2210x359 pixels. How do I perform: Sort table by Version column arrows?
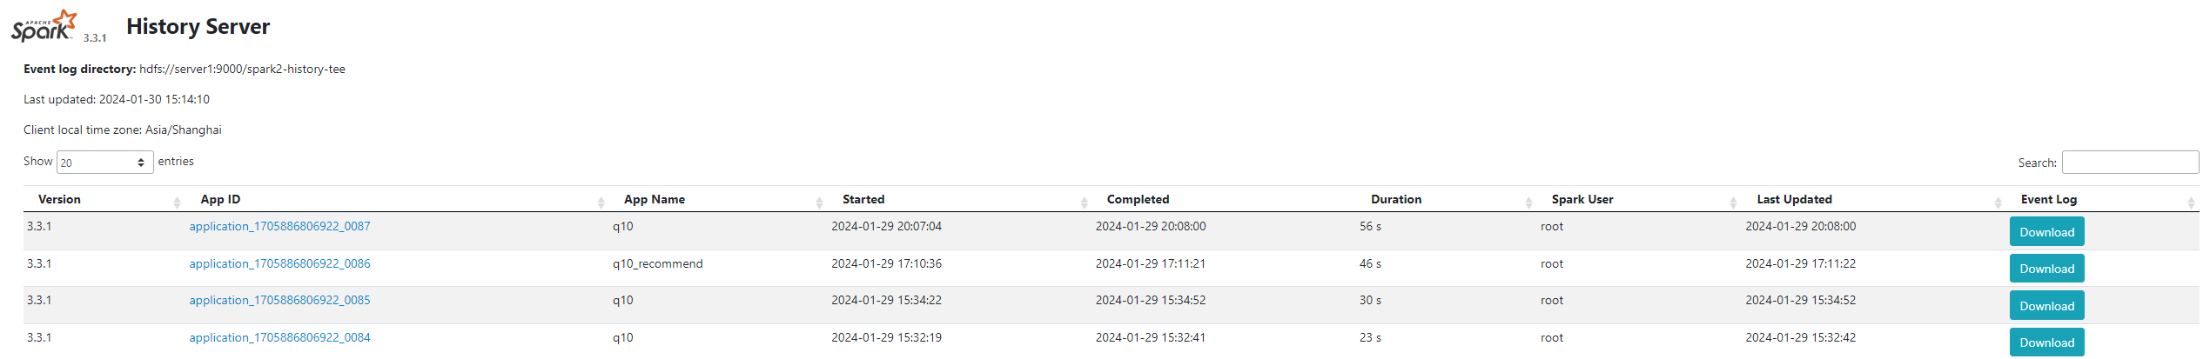[177, 202]
